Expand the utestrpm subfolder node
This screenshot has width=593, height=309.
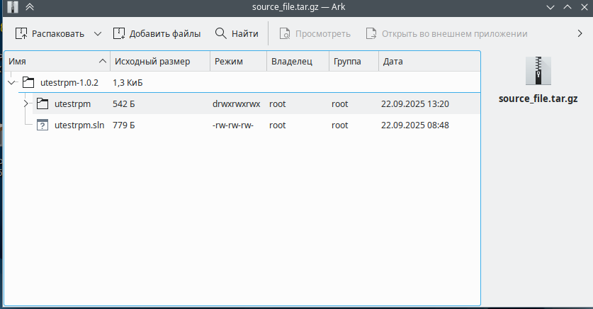click(x=26, y=103)
